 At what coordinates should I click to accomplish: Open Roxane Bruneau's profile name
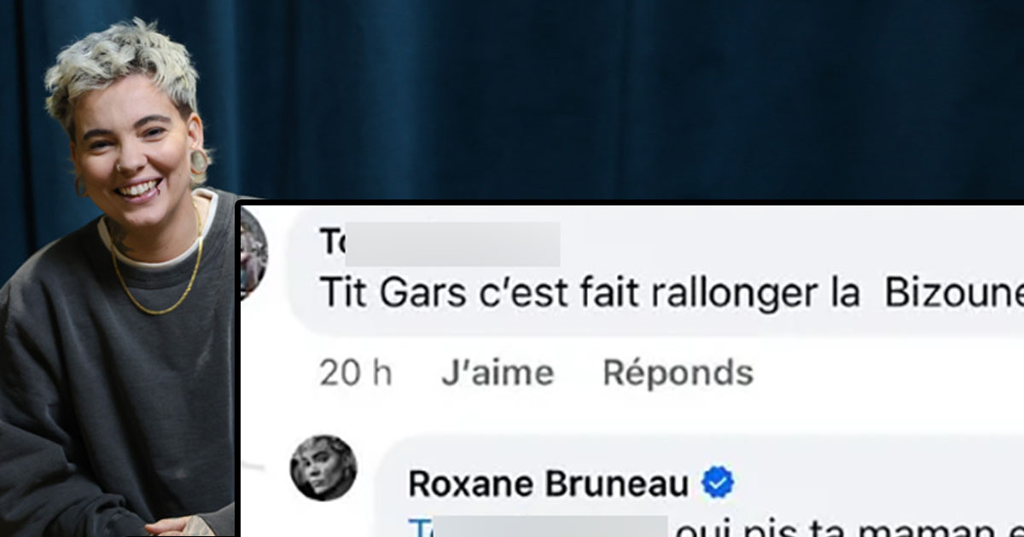(549, 484)
